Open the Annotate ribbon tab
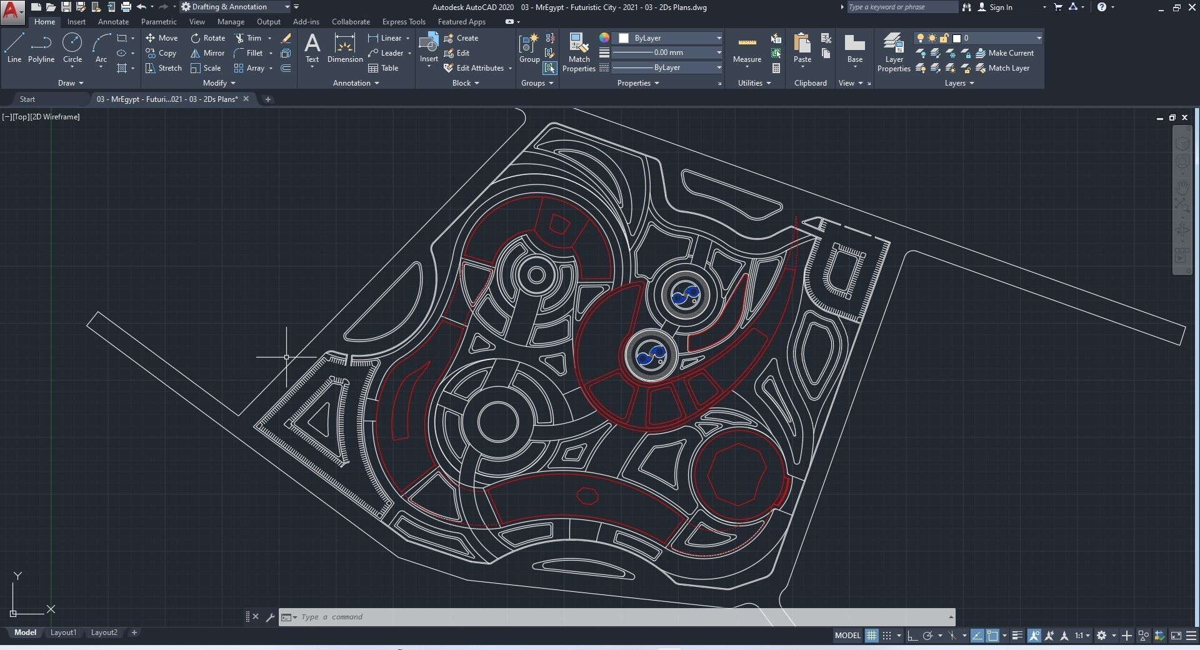 point(113,22)
